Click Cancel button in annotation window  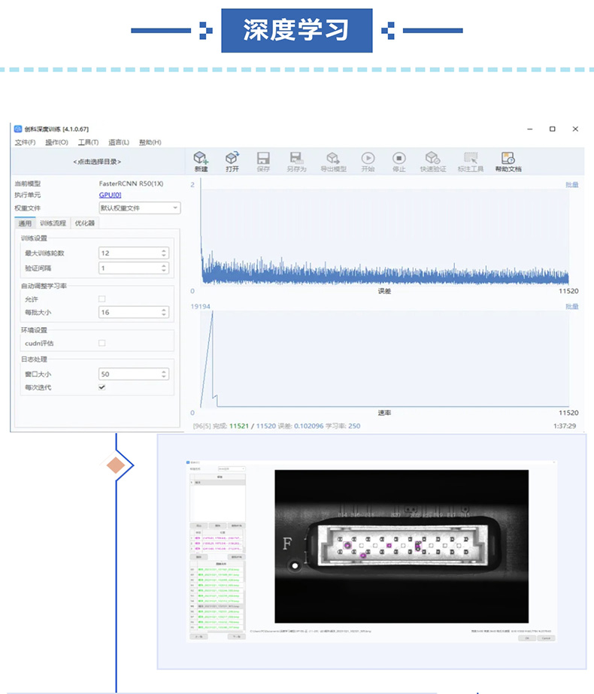[546, 638]
